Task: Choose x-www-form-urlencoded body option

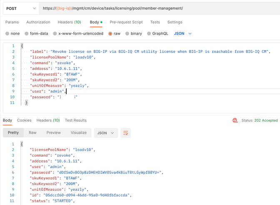Action: [x=55, y=33]
